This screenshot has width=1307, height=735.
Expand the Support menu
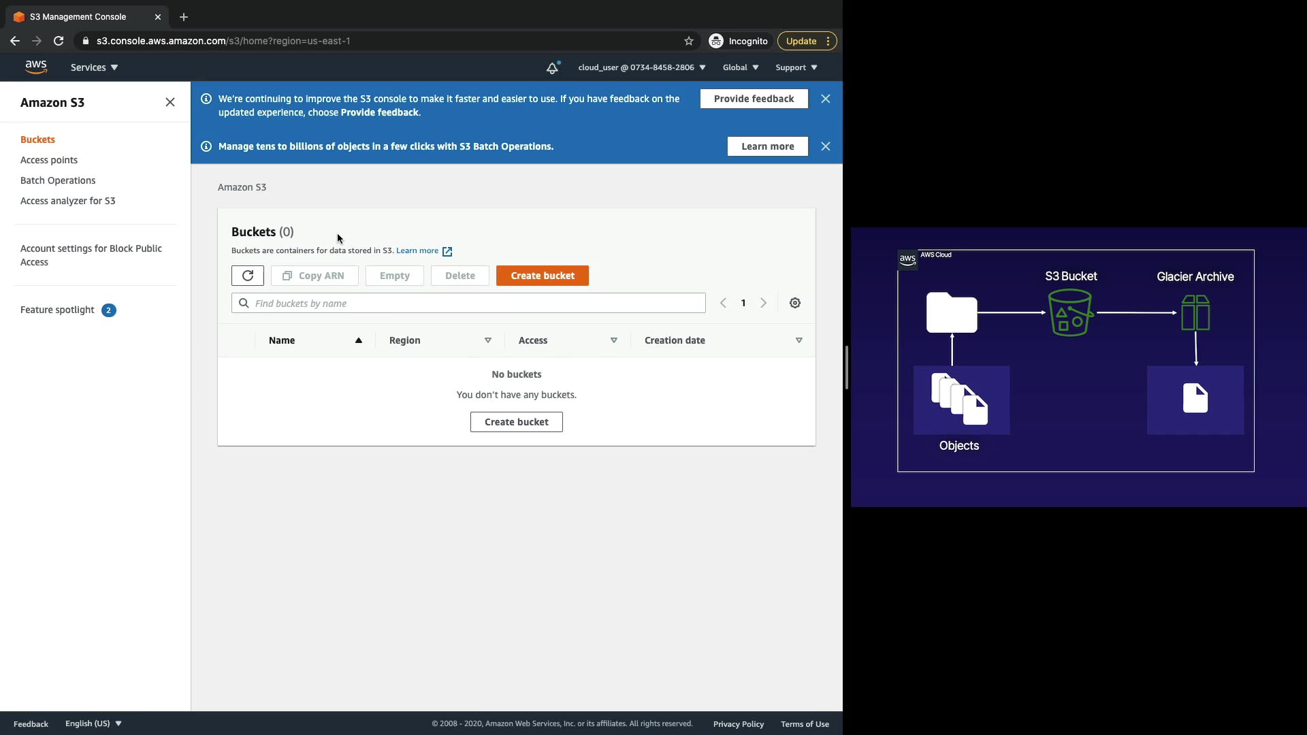pyautogui.click(x=796, y=67)
